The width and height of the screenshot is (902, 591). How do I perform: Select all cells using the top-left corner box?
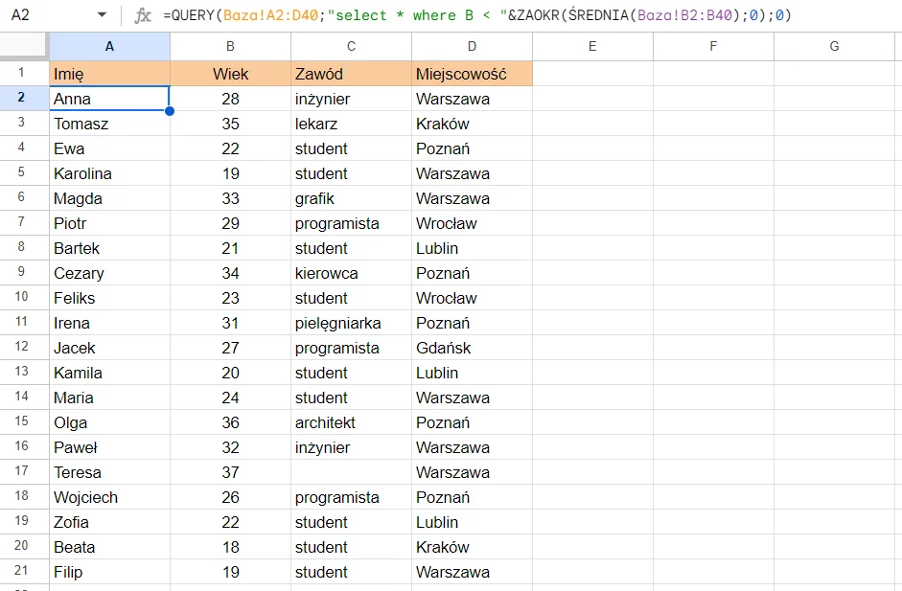pyautogui.click(x=24, y=46)
